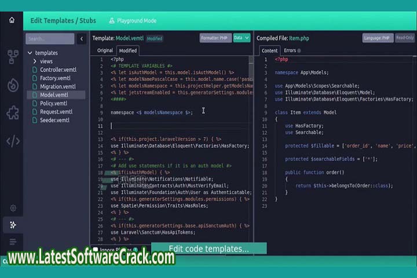
Task: Expand the views folder
Action: point(35,61)
